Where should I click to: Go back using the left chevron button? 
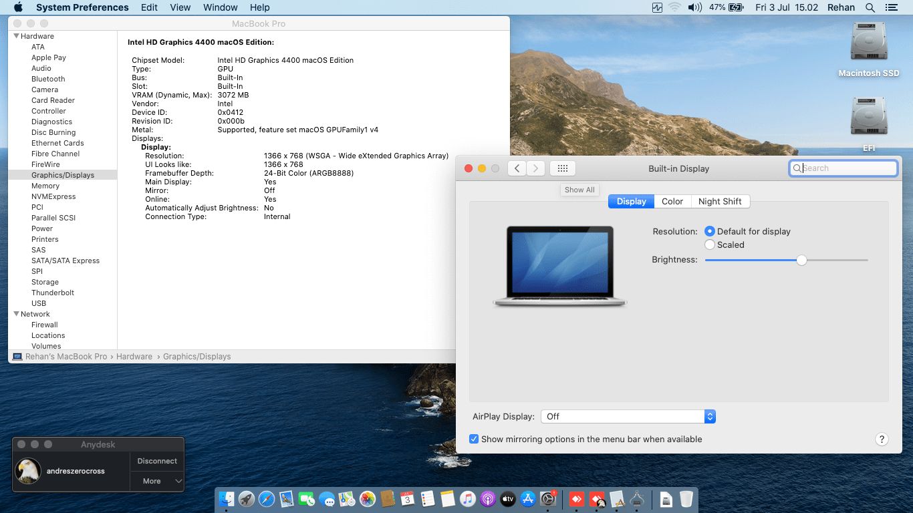(517, 169)
